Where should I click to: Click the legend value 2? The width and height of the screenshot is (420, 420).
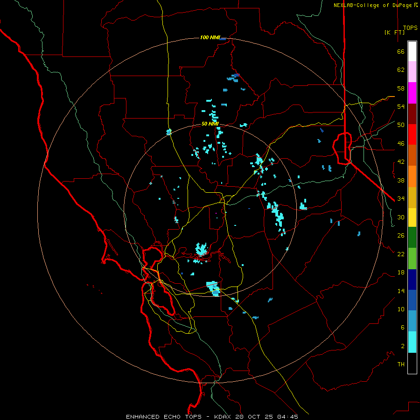click(403, 346)
